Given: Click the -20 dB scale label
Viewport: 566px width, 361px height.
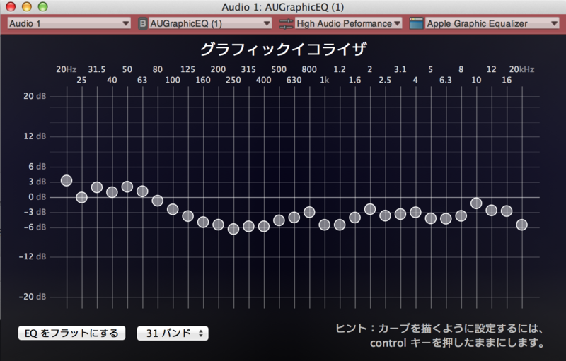Looking at the screenshot, I should pyautogui.click(x=33, y=297).
